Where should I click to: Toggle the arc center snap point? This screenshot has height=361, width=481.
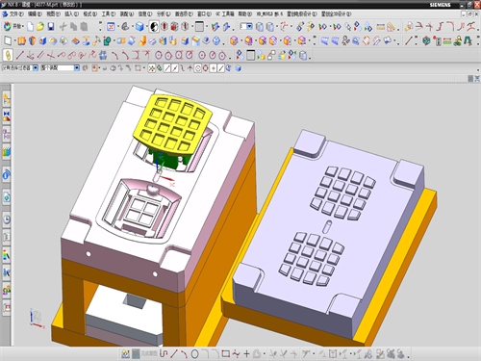[x=198, y=68]
